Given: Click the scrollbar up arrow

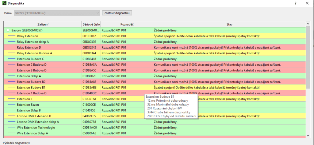Looking at the screenshot, I should coord(308,24).
